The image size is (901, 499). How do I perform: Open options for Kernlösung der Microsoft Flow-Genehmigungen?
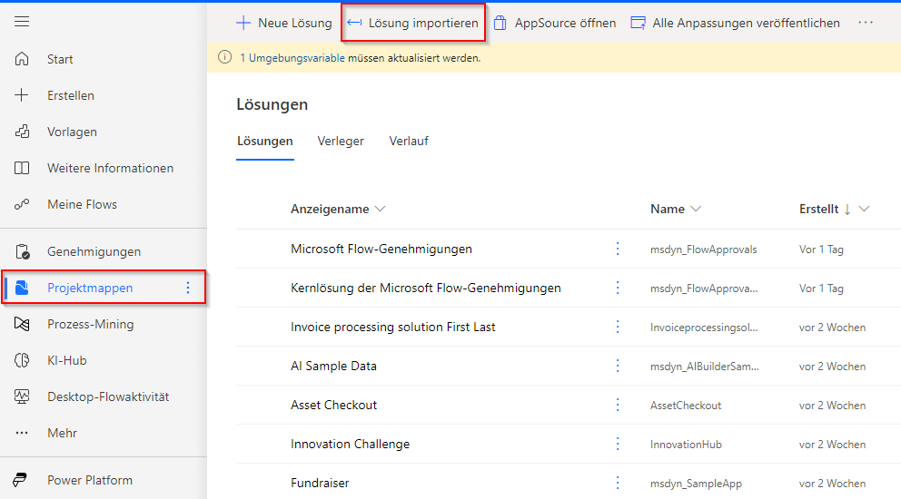tap(618, 288)
